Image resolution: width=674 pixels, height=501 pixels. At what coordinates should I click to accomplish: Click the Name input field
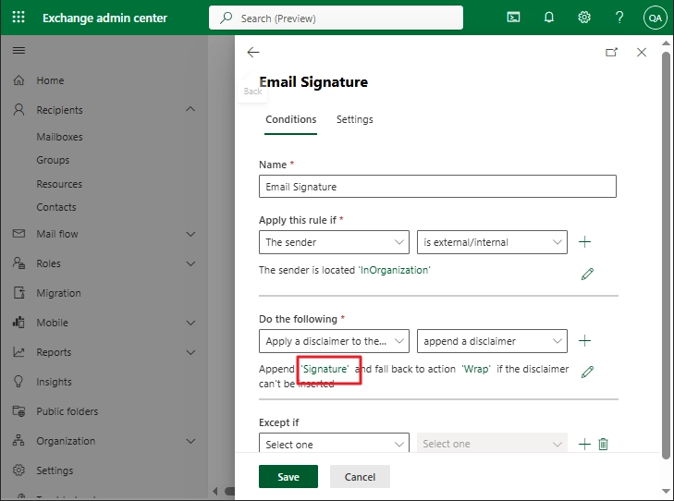pyautogui.click(x=437, y=187)
